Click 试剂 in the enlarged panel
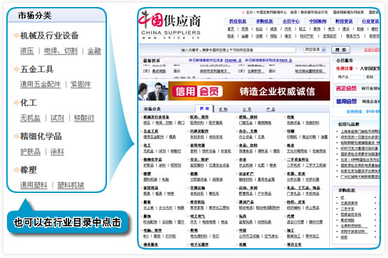The image size is (388, 258). [57, 118]
